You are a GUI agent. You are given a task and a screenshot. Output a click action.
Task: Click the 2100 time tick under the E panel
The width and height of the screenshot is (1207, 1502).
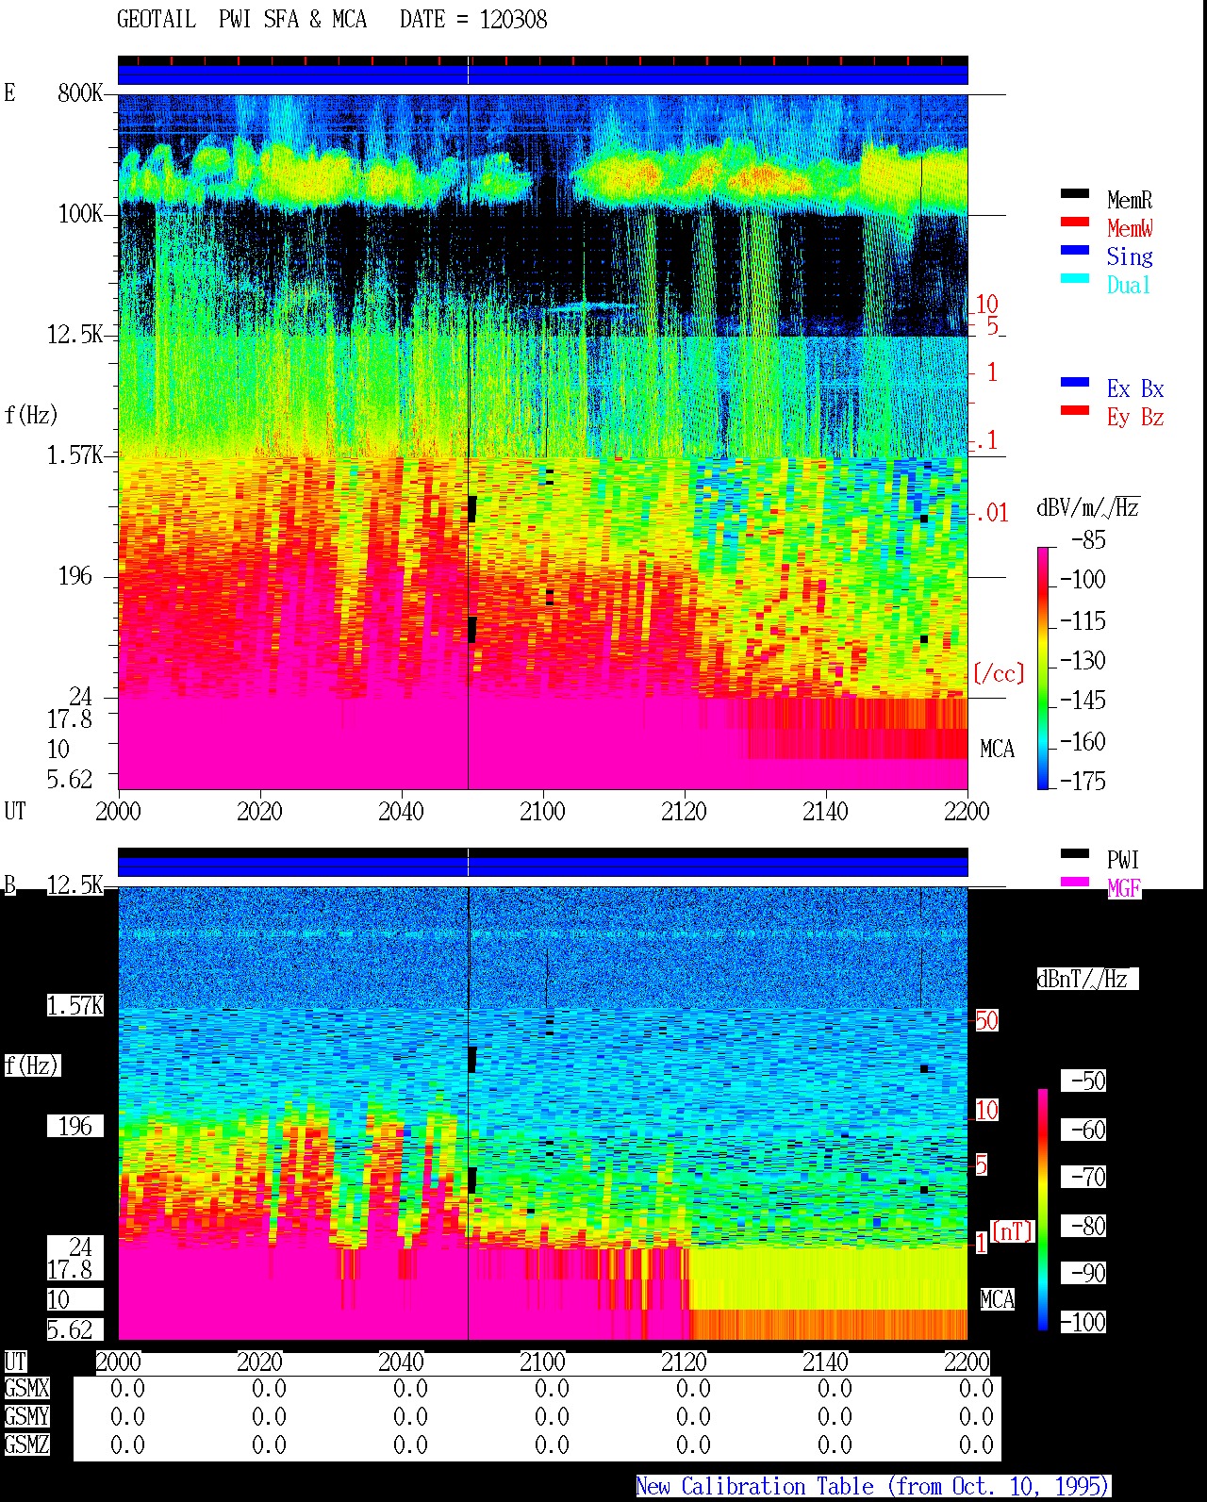(x=542, y=811)
